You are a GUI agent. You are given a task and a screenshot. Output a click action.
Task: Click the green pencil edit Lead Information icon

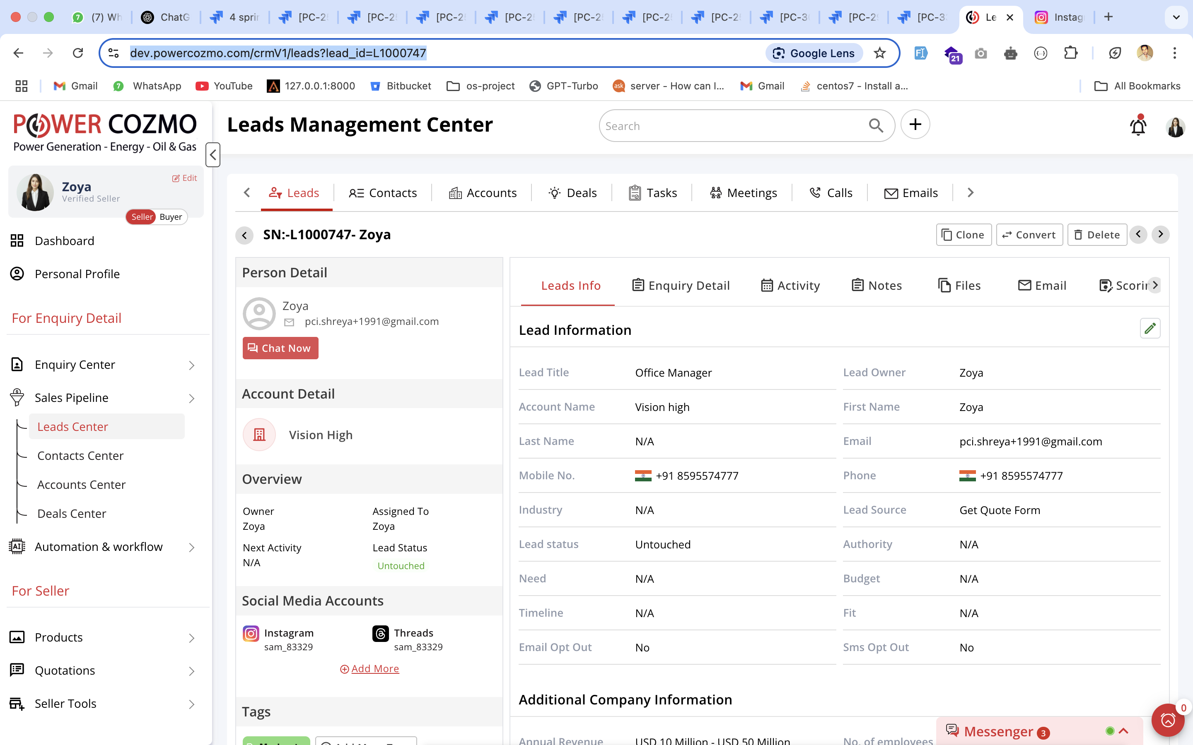coord(1150,329)
